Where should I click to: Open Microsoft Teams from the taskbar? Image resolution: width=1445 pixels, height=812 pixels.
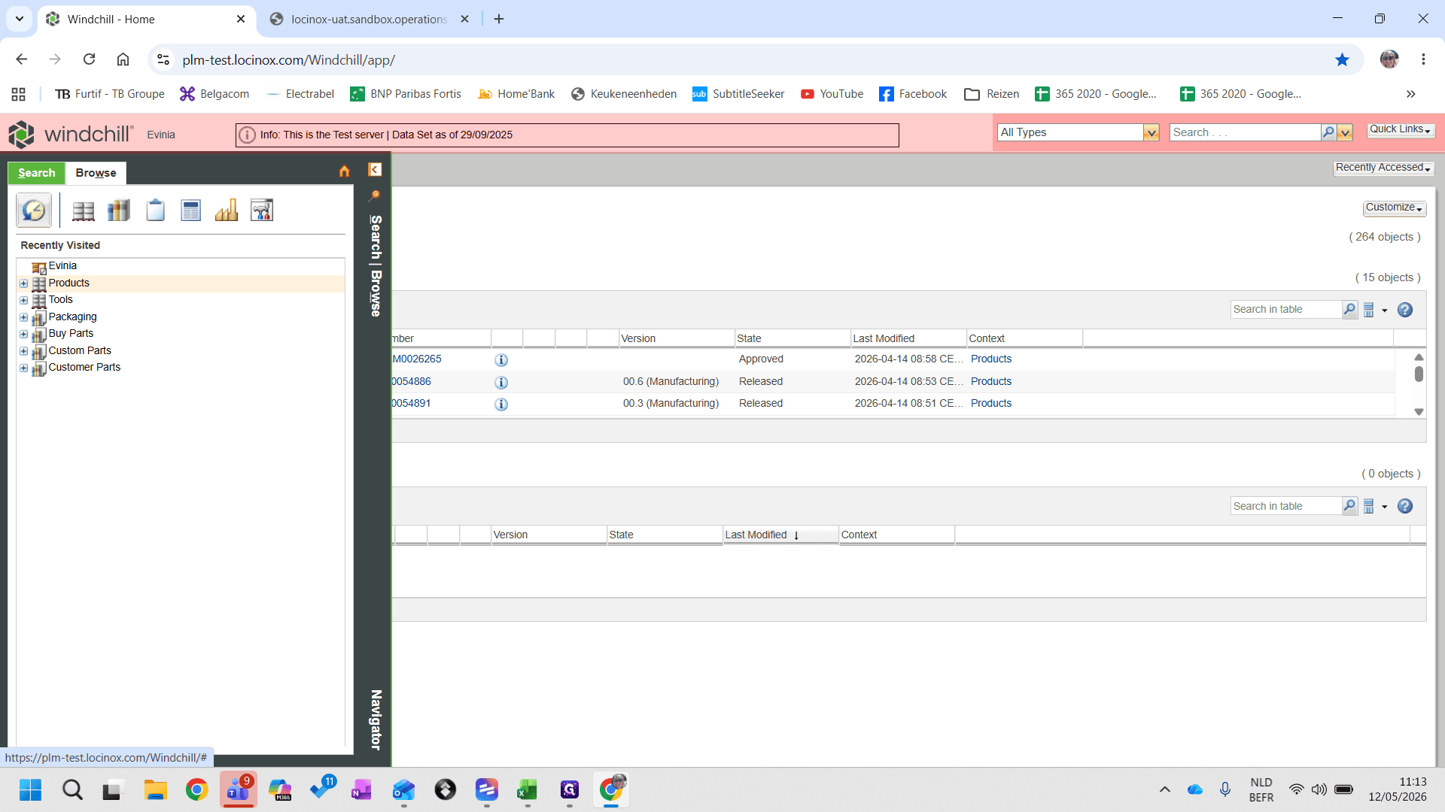[239, 789]
